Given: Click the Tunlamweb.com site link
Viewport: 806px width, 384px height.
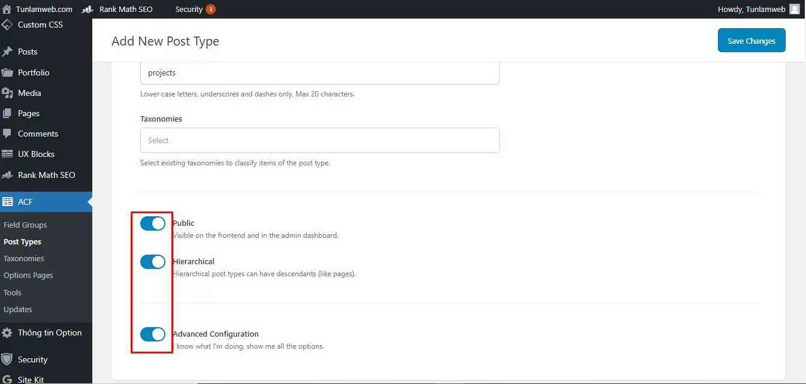Looking at the screenshot, I should (x=45, y=9).
